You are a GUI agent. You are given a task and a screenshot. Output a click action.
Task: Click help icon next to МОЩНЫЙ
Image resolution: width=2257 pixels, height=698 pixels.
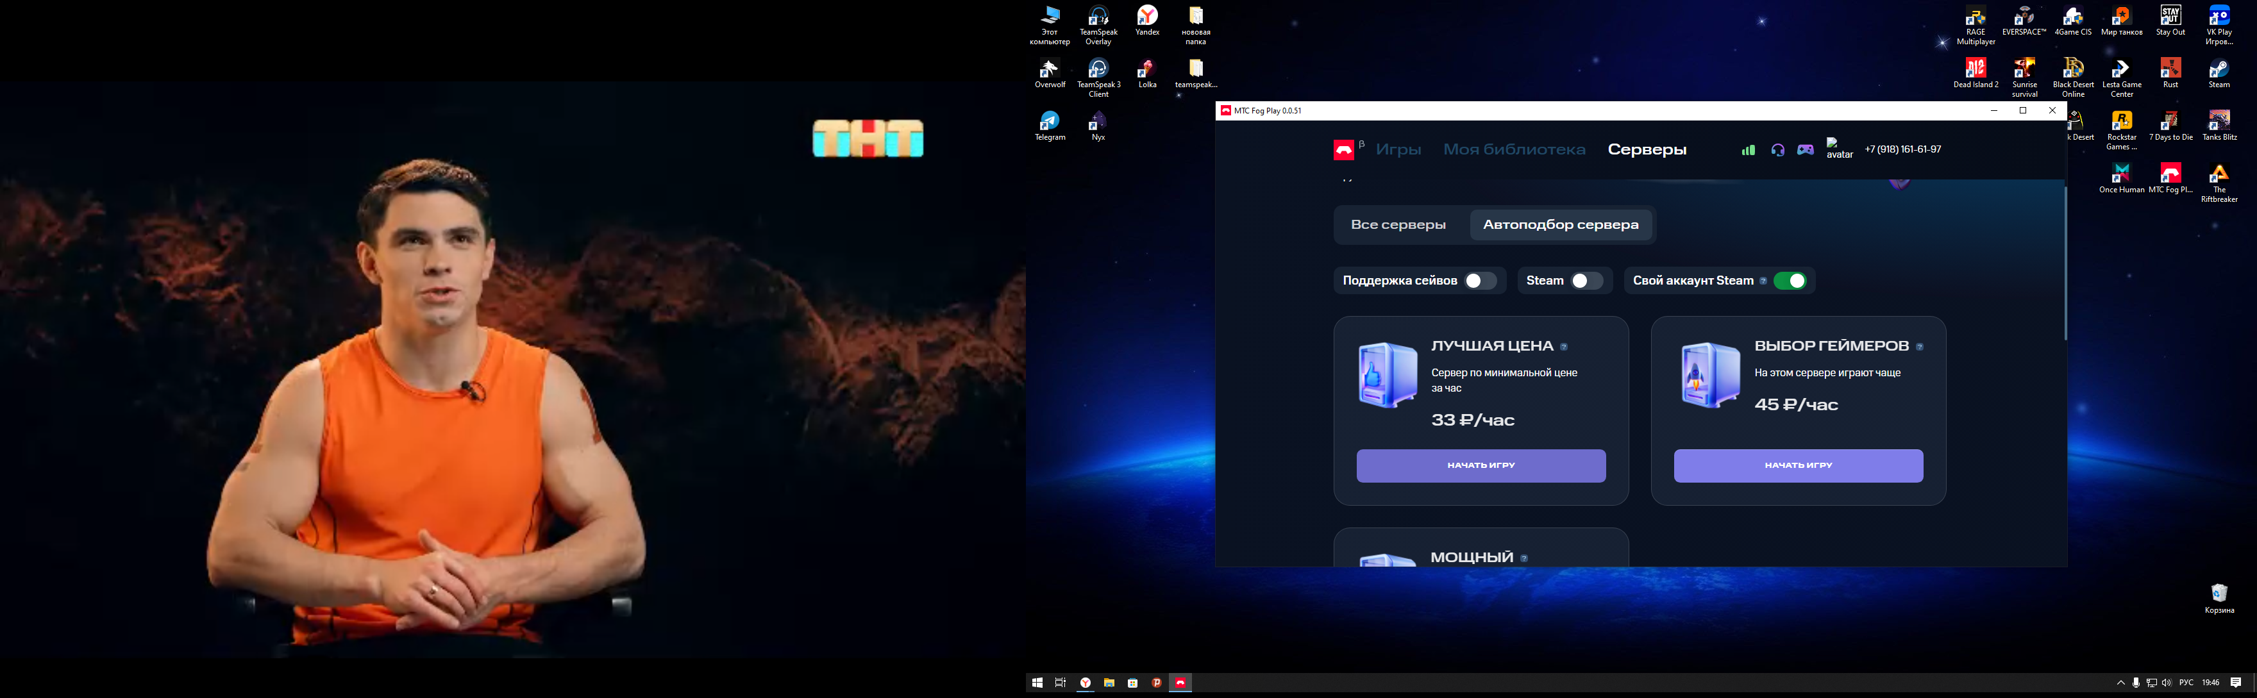[x=1525, y=558]
